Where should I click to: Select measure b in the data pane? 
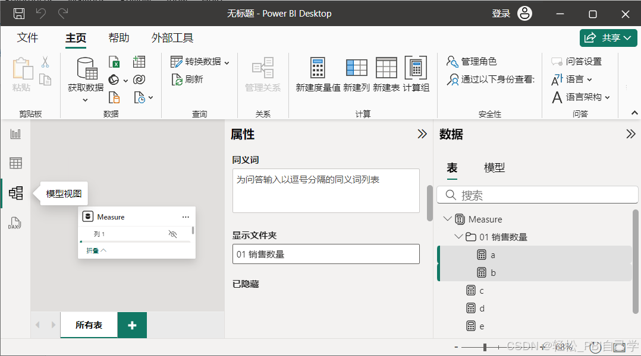[535, 272]
